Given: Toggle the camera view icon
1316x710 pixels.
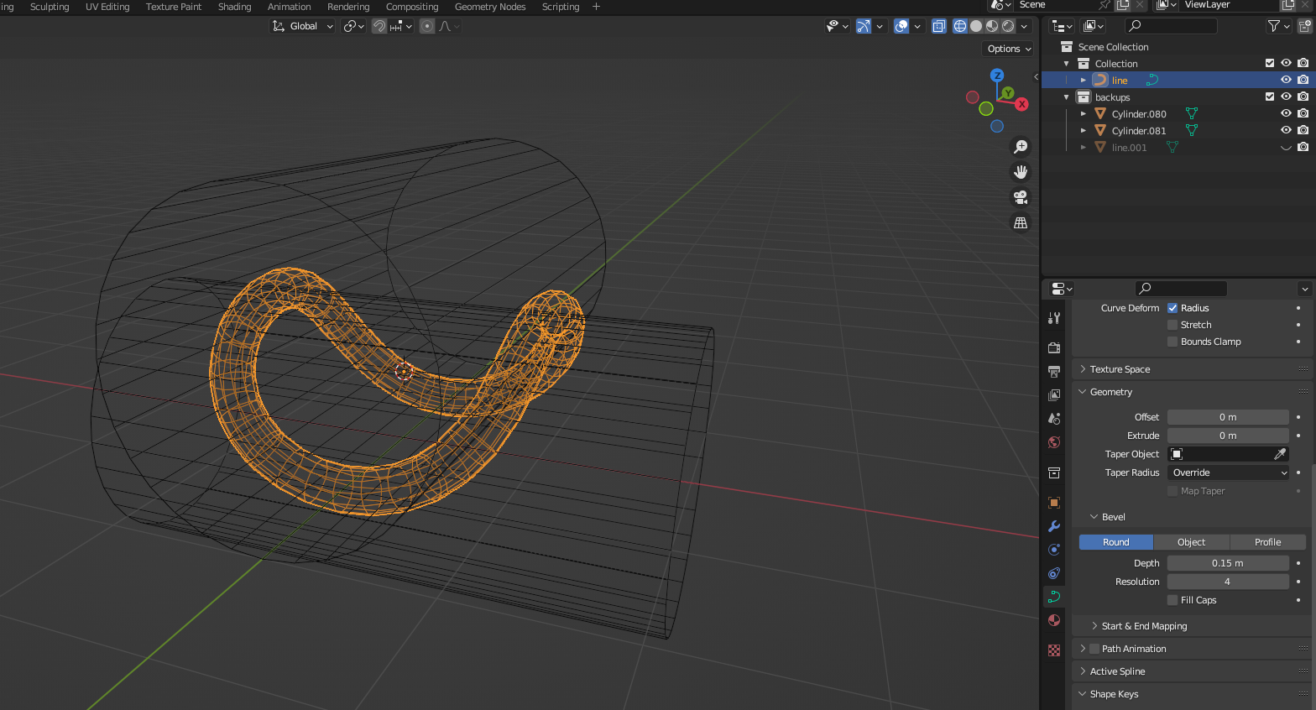Looking at the screenshot, I should tap(1021, 197).
